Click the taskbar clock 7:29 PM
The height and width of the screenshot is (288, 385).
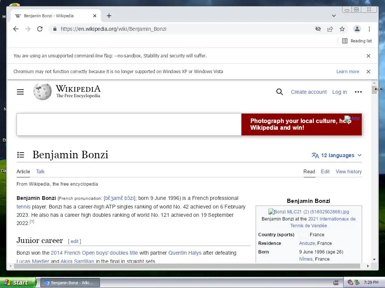point(371,282)
